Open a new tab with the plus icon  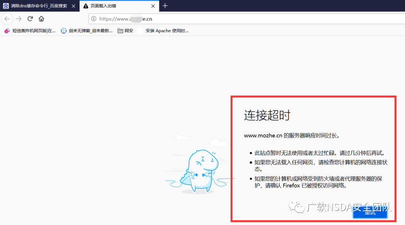[x=165, y=6]
